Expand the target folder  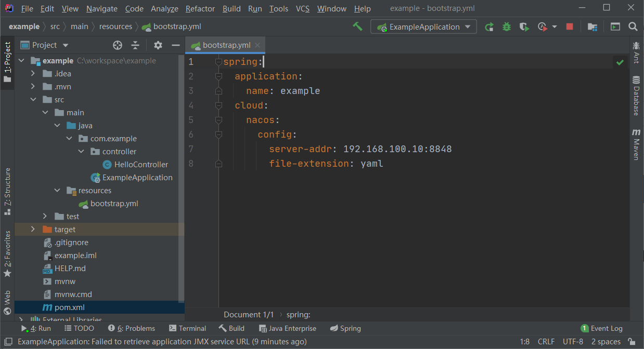pos(33,230)
